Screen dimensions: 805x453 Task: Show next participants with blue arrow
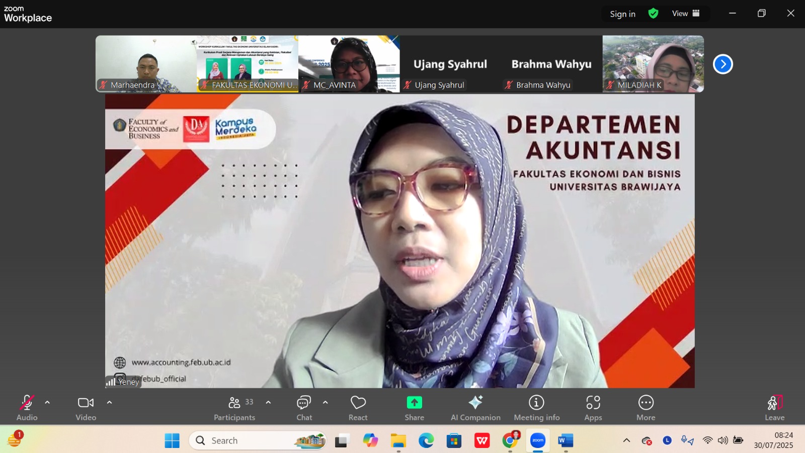click(722, 64)
